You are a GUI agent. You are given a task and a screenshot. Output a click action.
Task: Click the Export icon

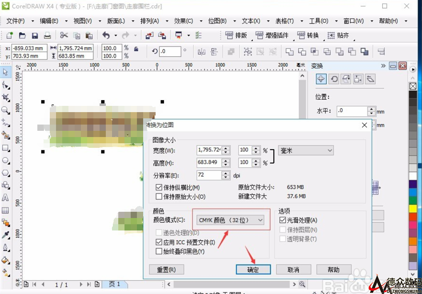[x=162, y=35]
